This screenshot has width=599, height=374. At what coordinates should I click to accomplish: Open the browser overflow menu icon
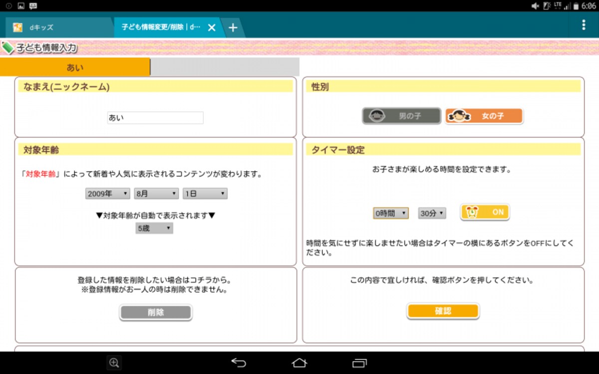584,25
